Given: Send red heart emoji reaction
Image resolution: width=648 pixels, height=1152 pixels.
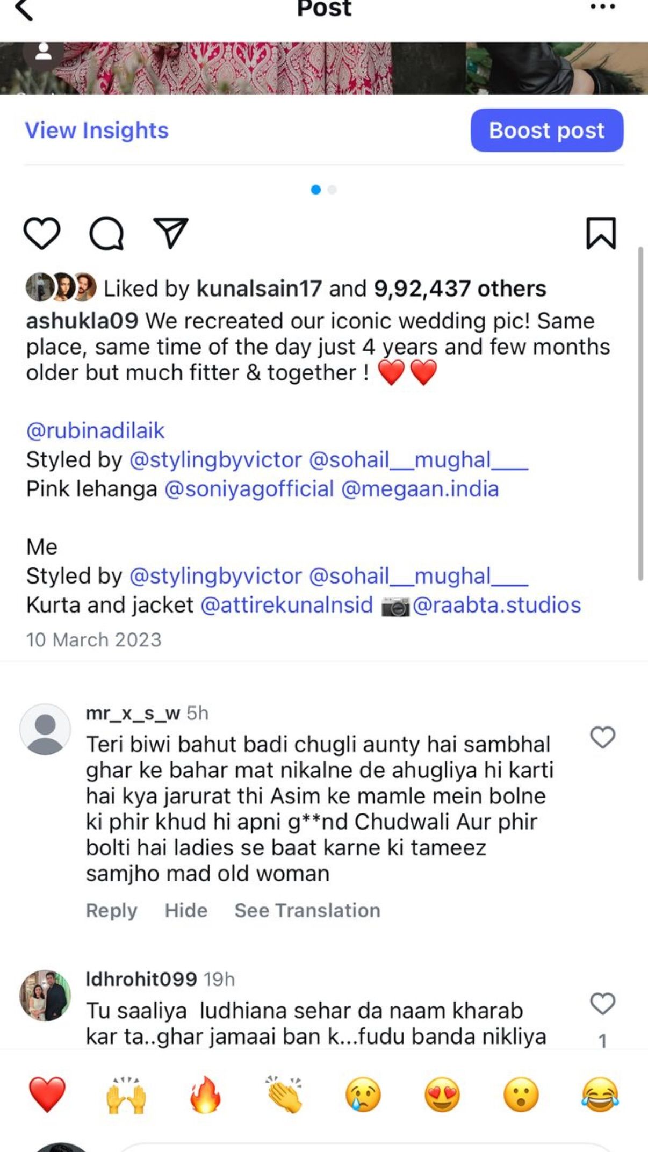Looking at the screenshot, I should (47, 1094).
